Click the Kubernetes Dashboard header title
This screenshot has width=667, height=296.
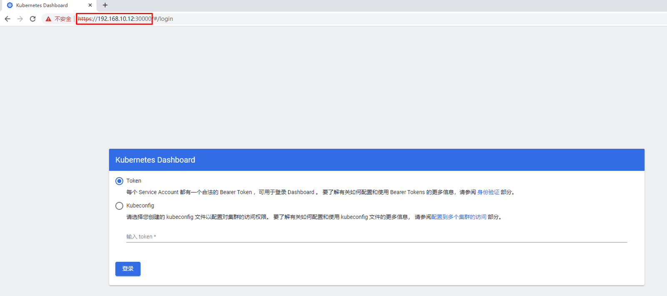click(x=155, y=160)
